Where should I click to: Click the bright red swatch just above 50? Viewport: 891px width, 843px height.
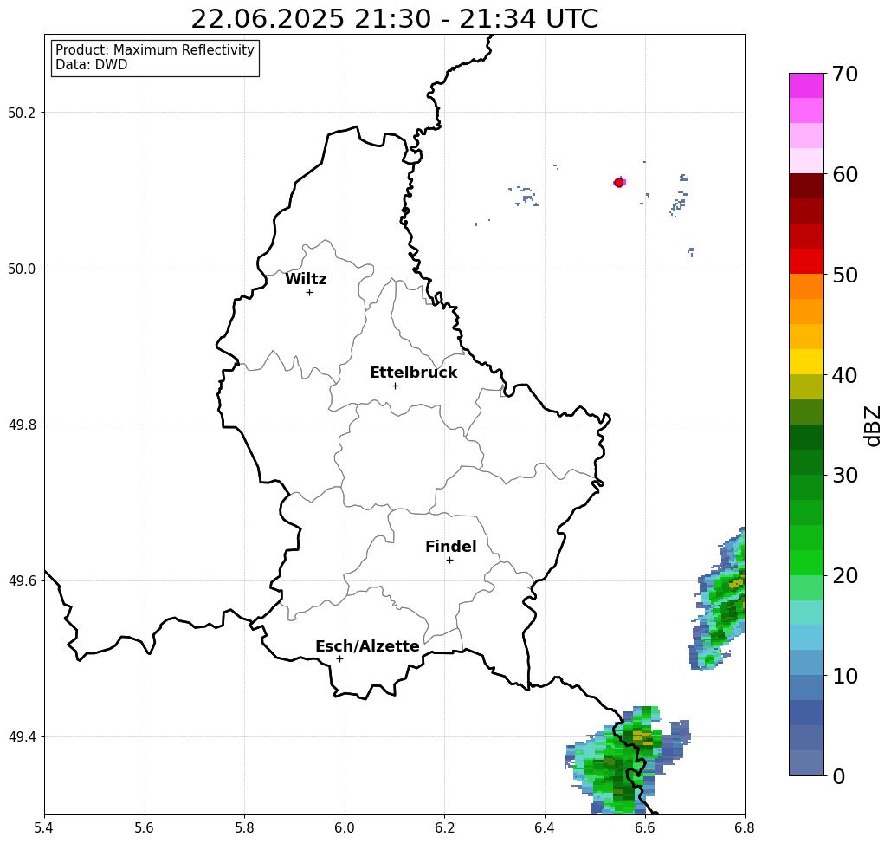click(x=806, y=262)
